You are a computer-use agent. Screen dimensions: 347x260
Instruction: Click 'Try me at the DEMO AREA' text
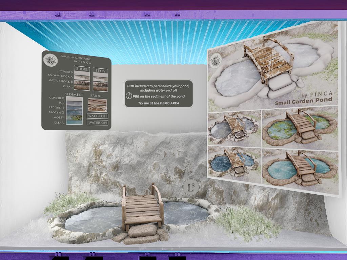click(158, 103)
